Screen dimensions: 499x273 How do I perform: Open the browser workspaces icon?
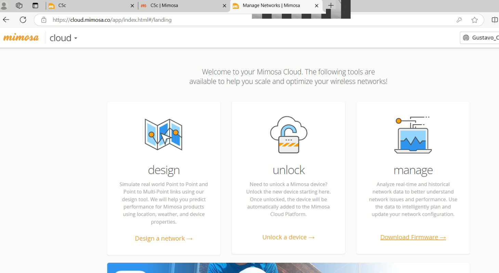click(19, 5)
